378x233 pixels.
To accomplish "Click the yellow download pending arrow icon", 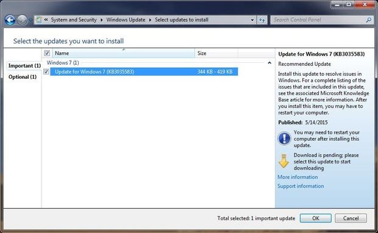I will (283, 161).
